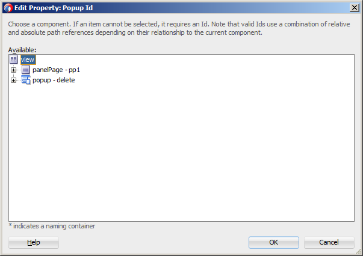
Task: Click the popup component icon
Action: [x=26, y=80]
